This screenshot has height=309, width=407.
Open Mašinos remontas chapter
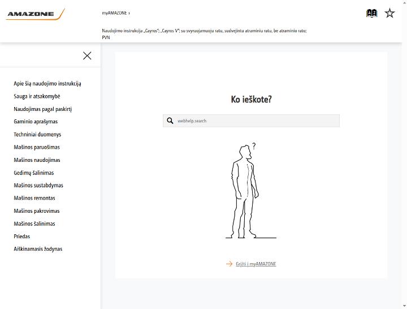[34, 198]
